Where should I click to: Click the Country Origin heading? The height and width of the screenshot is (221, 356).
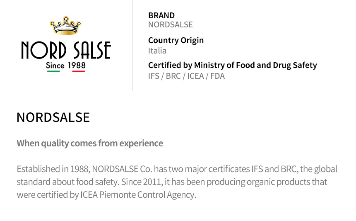coord(176,40)
